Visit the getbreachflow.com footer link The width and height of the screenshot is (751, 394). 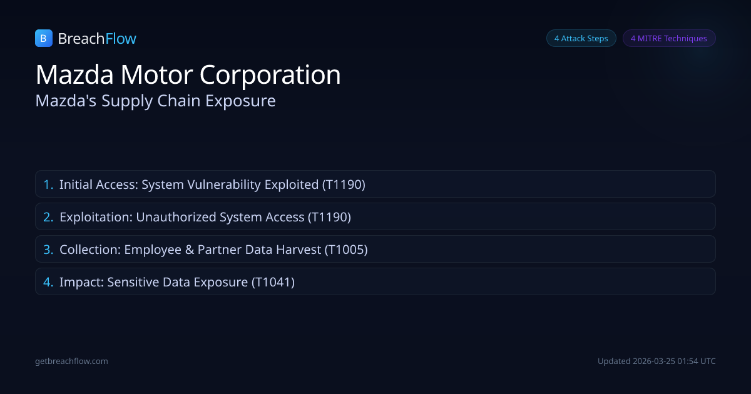[72, 361]
